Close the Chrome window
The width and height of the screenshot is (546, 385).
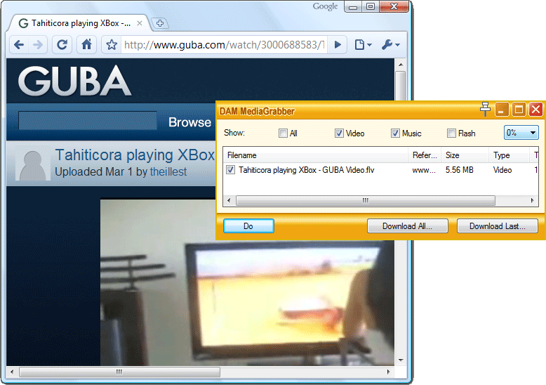[394, 6]
